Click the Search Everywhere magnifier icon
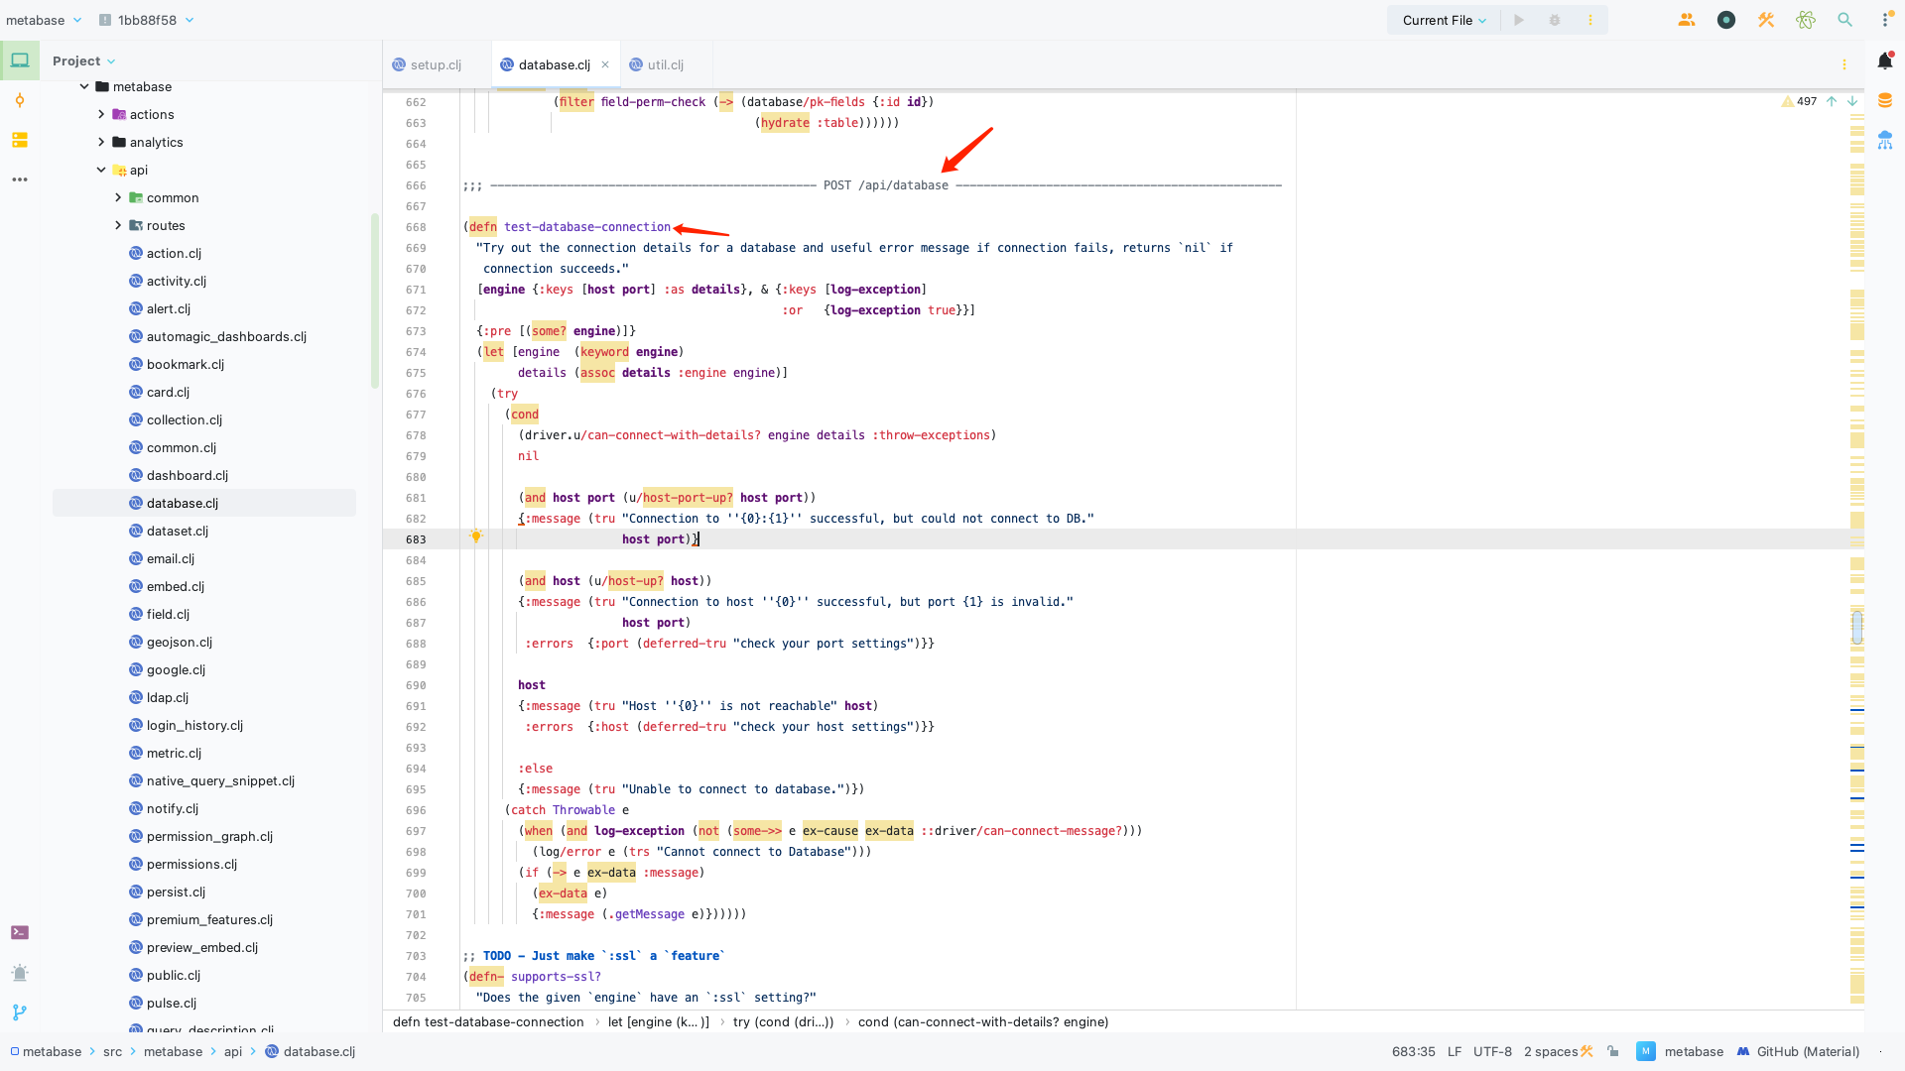Image resolution: width=1905 pixels, height=1071 pixels. tap(1844, 20)
